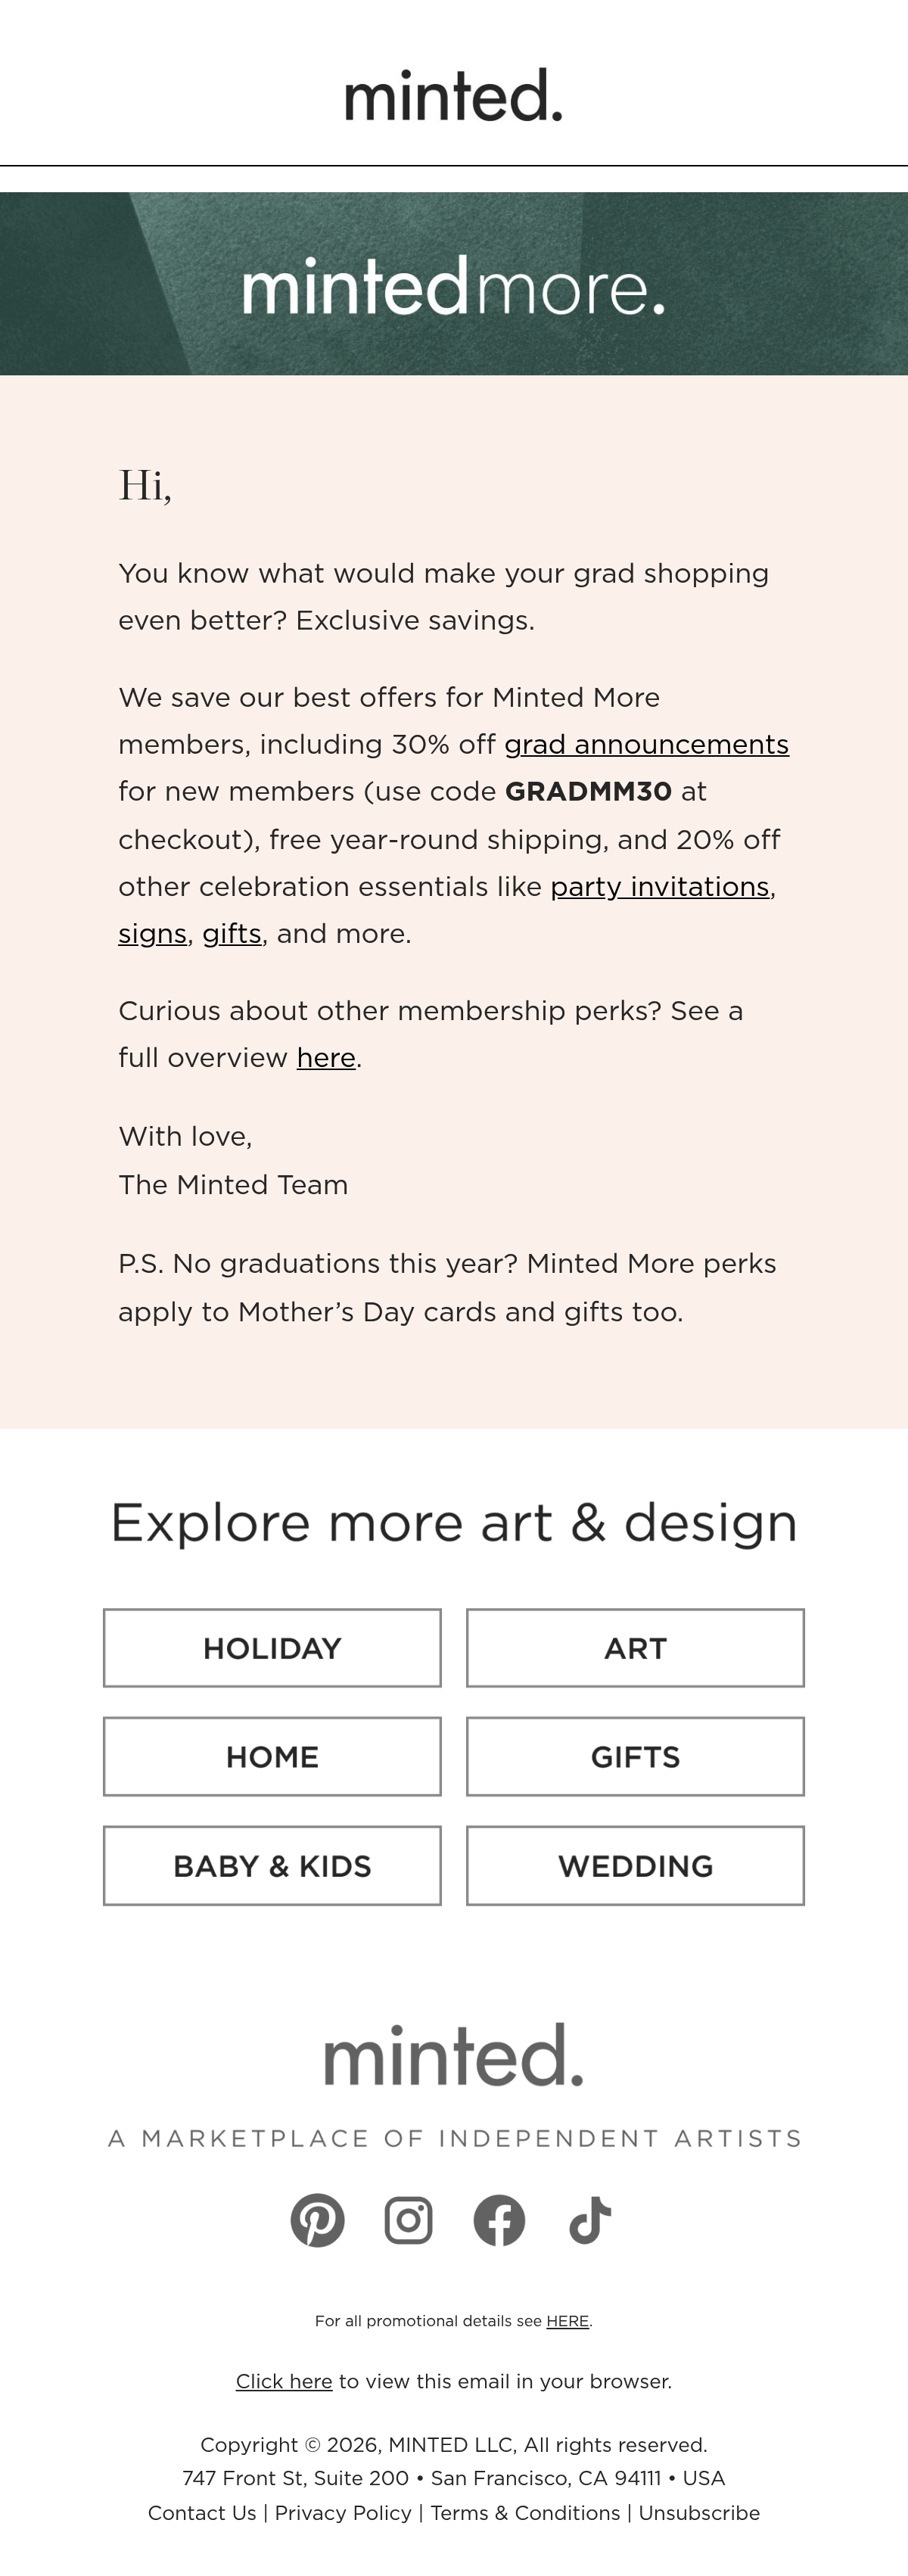
Task: Click the gray minted footer logo
Action: [454, 2055]
